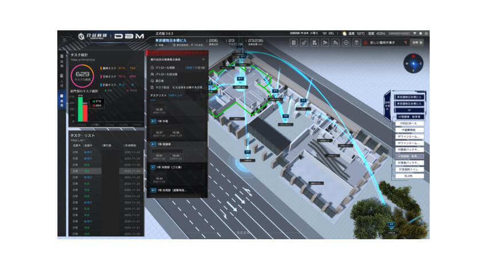Select the grayed highlighted 1F tree item
The height and width of the screenshot is (269, 487).
pos(409,156)
